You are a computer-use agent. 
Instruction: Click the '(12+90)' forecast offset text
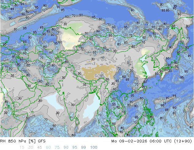tap(183, 141)
